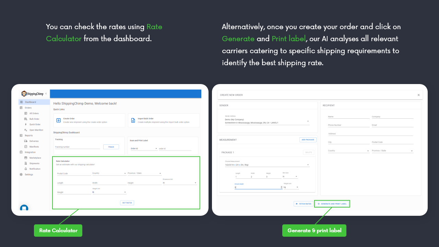Open the Integration menu in sidebar
Viewport: 439px width, 247px height.
coord(30,152)
